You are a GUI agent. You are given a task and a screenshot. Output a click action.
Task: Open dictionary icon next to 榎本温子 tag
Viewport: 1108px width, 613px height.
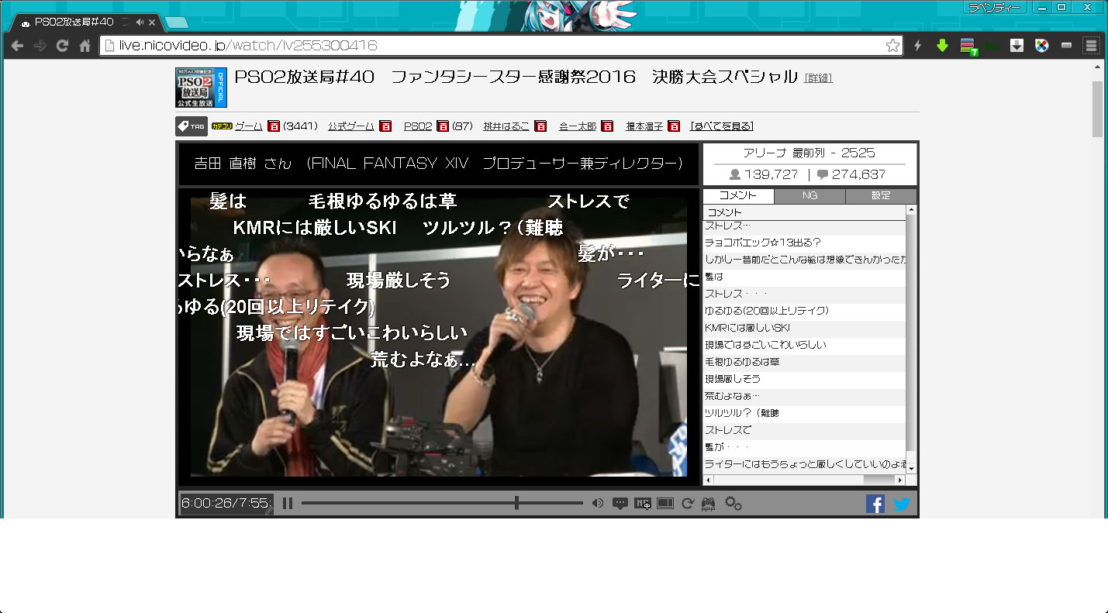(674, 126)
